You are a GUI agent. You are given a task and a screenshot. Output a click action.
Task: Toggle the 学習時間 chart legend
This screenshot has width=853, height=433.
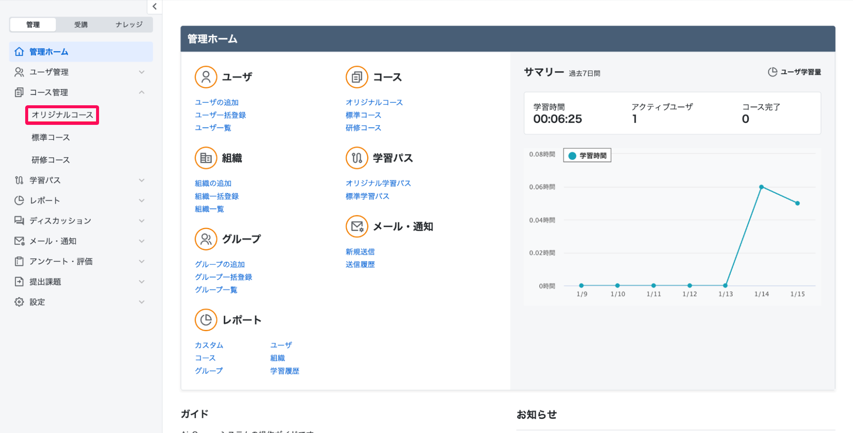587,156
